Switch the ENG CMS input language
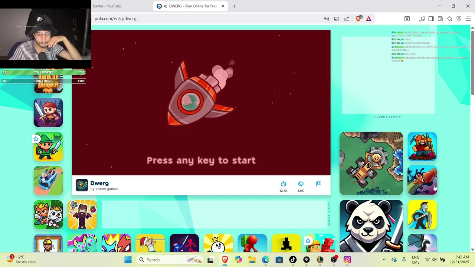The height and width of the screenshot is (267, 475). 416,260
